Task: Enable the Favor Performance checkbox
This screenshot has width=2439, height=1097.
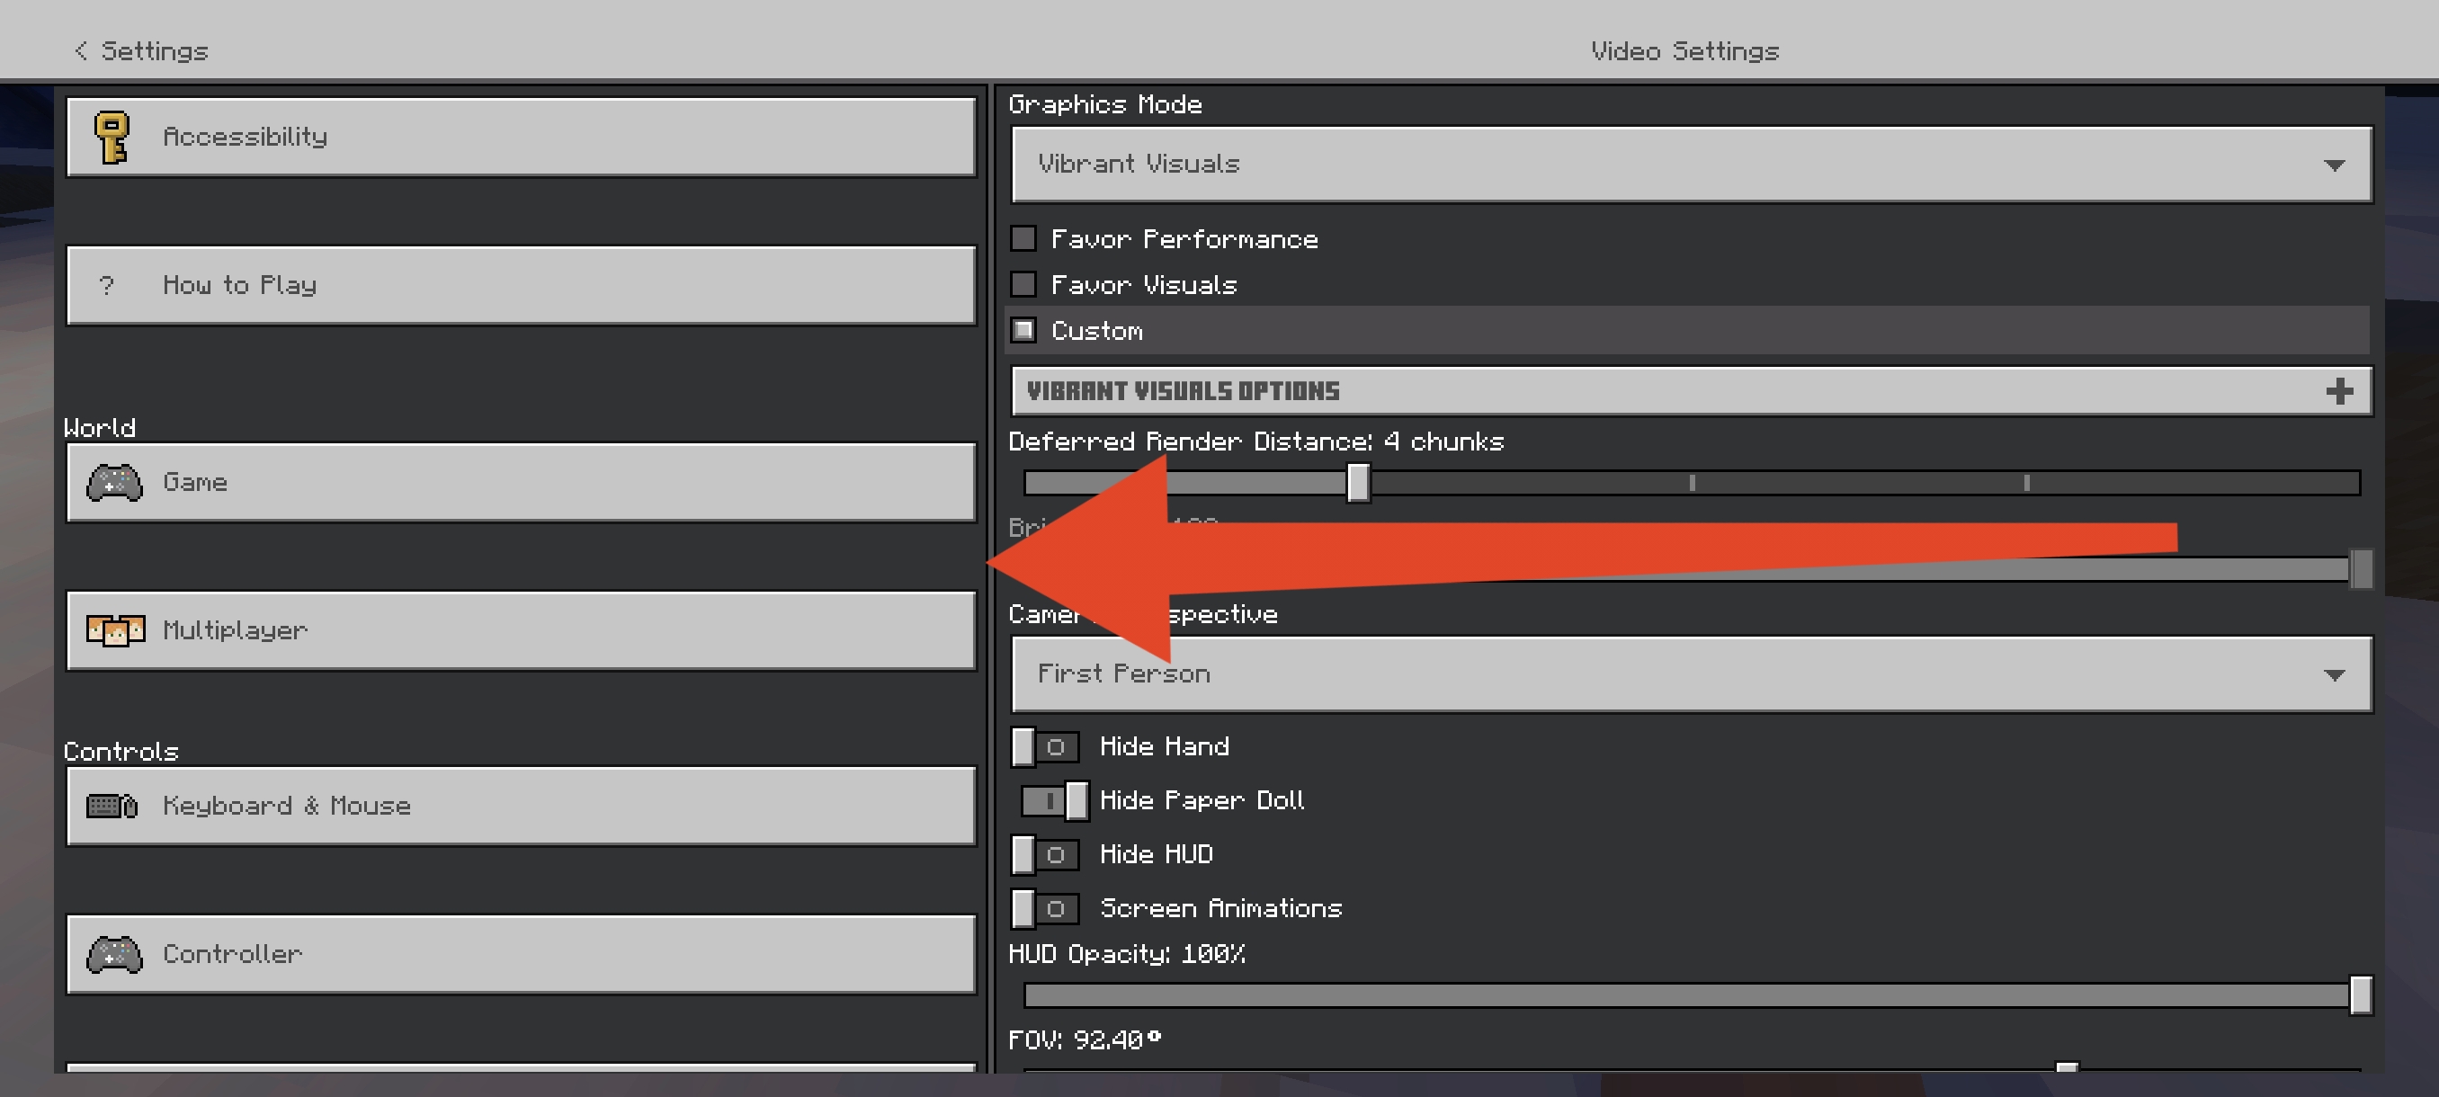Action: pos(1023,238)
